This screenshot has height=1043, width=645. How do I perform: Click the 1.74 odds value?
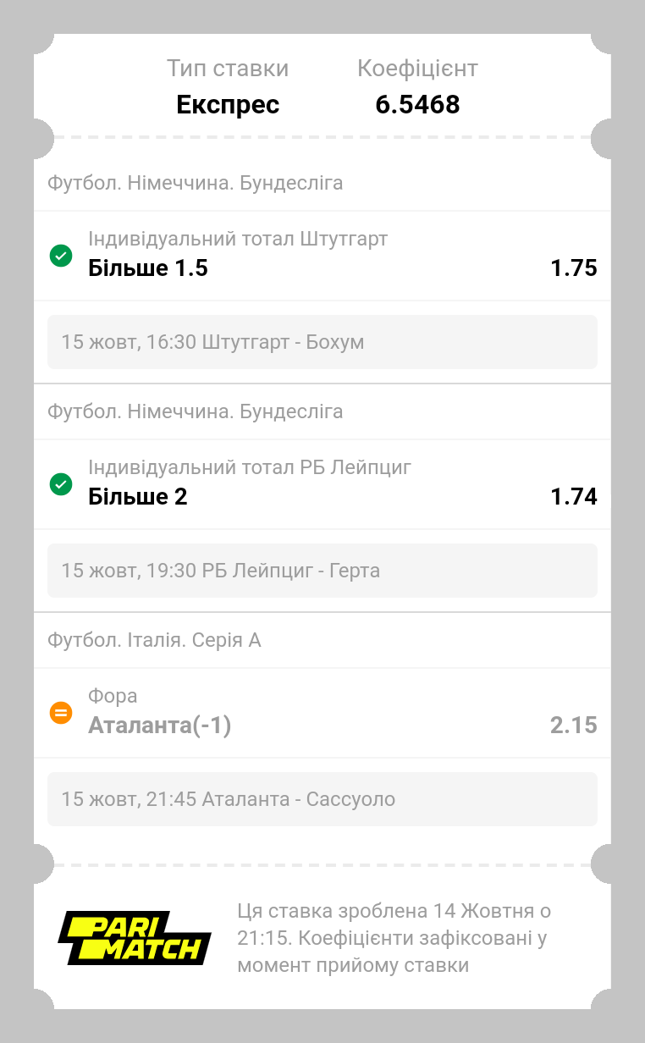tap(574, 497)
